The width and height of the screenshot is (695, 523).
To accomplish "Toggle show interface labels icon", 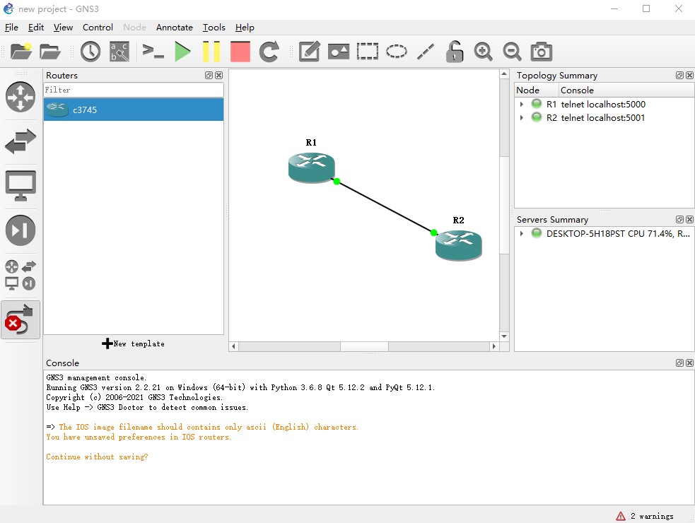I will tap(119, 52).
